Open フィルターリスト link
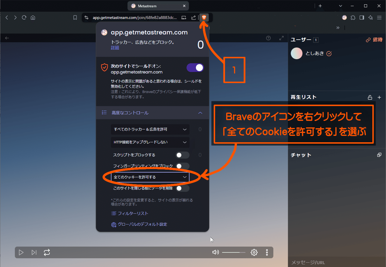386x267 pixels. pyautogui.click(x=130, y=213)
